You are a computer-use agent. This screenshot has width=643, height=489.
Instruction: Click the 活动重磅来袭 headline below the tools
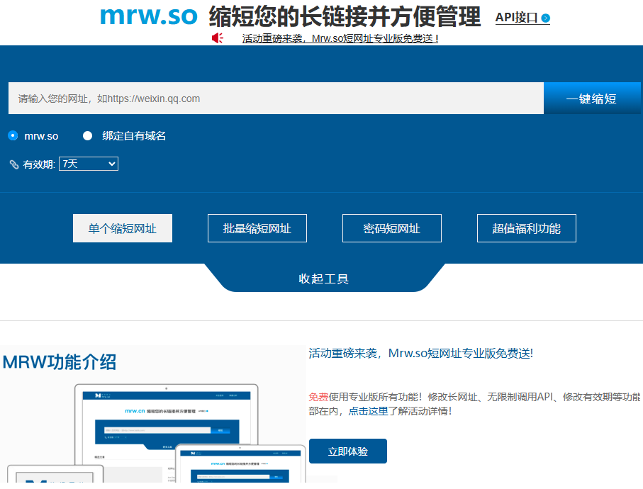click(x=421, y=353)
